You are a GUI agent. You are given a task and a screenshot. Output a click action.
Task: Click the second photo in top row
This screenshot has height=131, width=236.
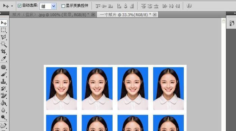[x=97, y=89]
